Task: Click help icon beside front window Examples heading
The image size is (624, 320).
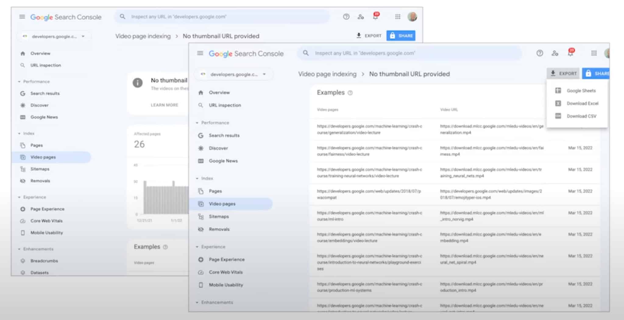Action: pos(350,93)
